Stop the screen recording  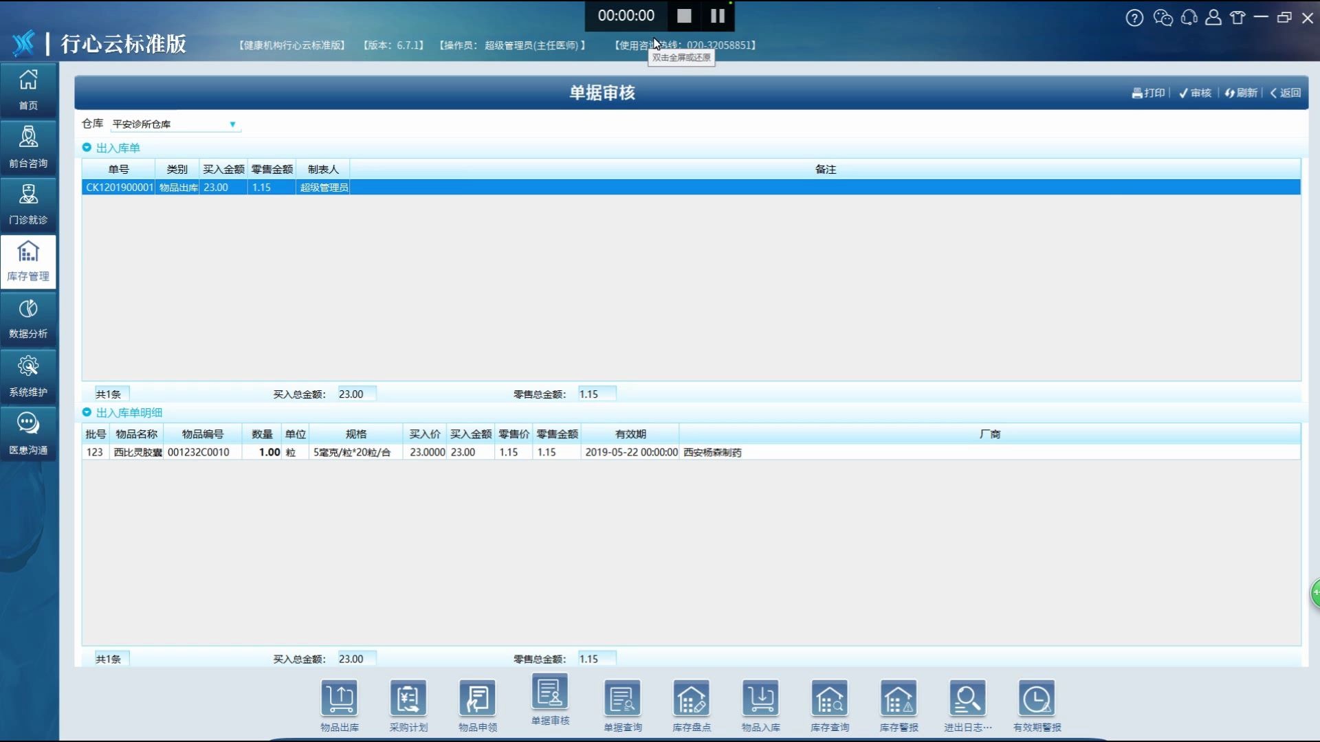pyautogui.click(x=684, y=16)
